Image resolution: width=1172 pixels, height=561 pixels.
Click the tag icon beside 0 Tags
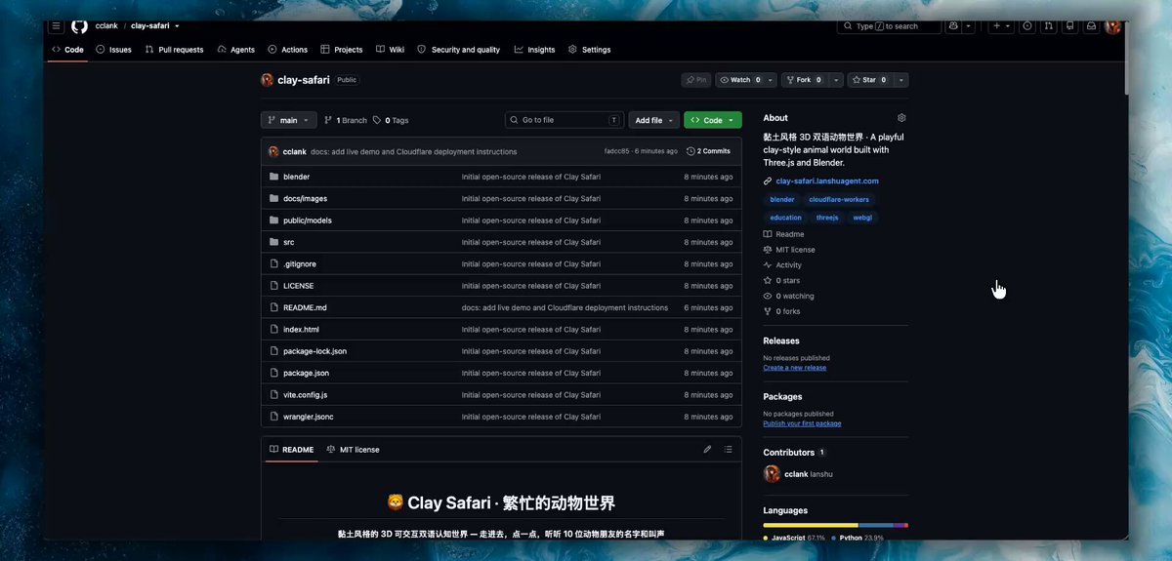point(377,120)
